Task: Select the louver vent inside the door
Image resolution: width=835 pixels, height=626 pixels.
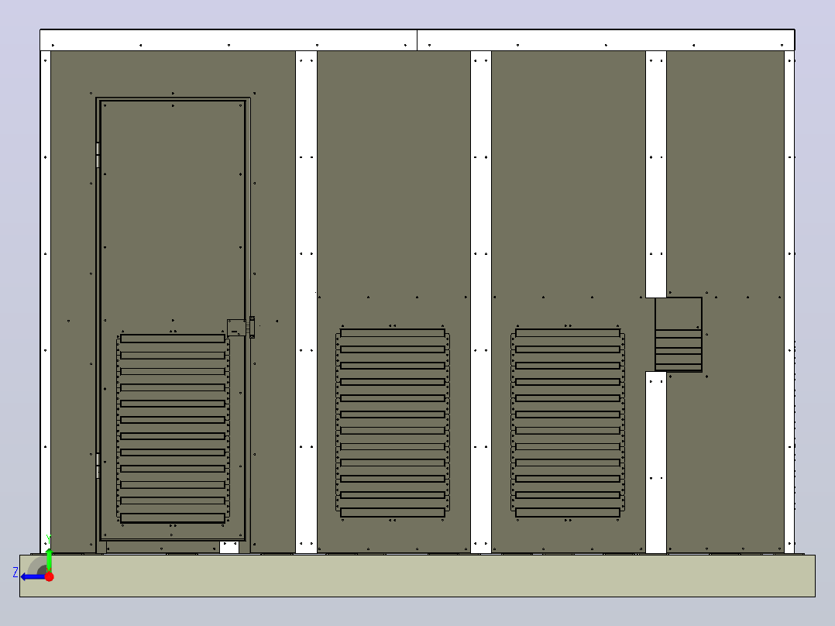Action: tap(173, 428)
